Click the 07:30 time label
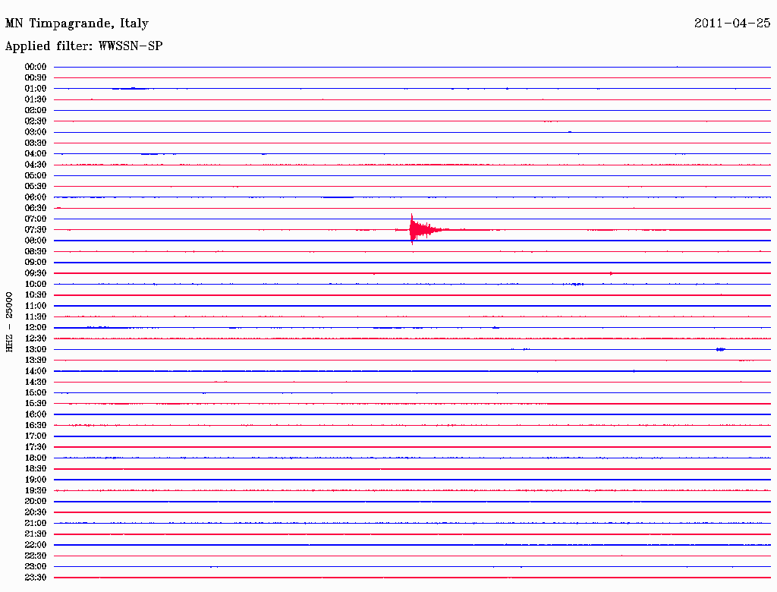The width and height of the screenshot is (777, 592). coord(36,229)
